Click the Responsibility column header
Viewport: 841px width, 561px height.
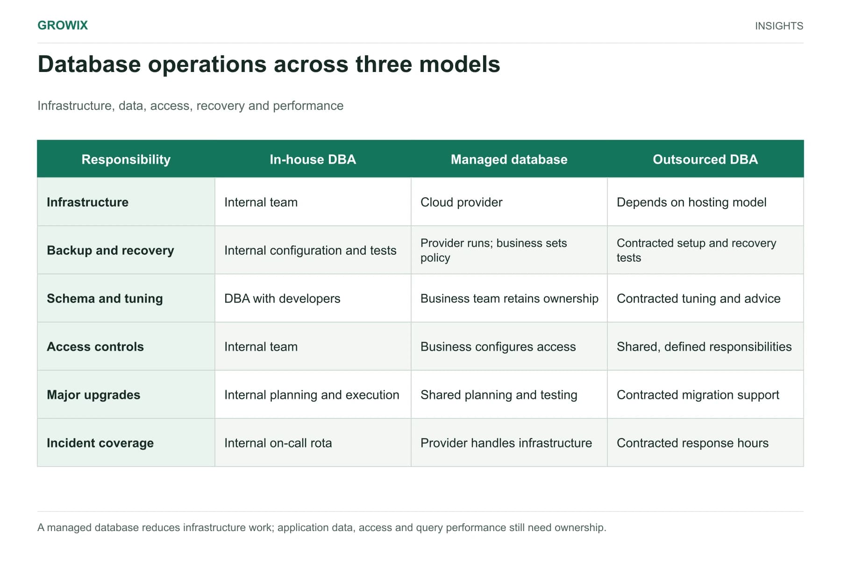tap(126, 159)
